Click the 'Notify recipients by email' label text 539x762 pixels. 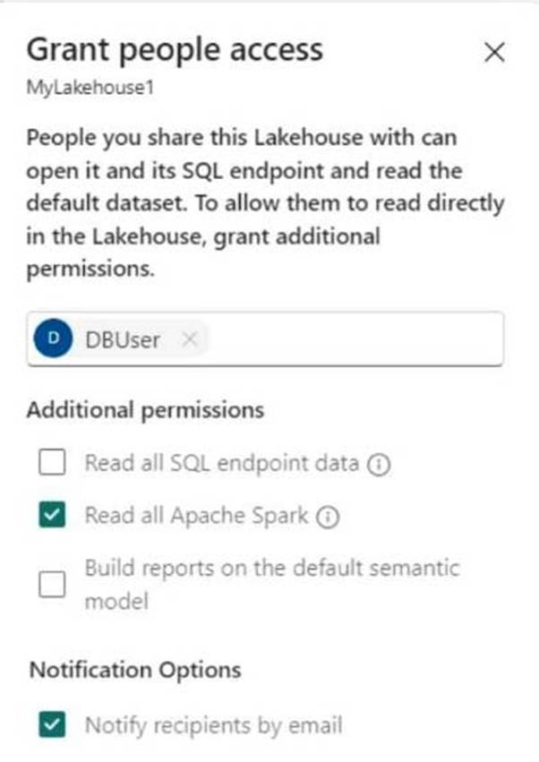click(x=214, y=725)
